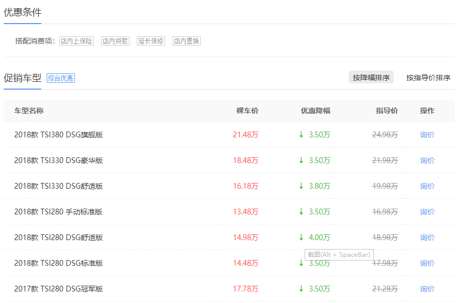Click the 操作 column header

pyautogui.click(x=427, y=111)
